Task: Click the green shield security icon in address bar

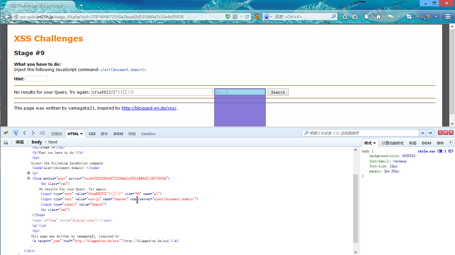Action: pos(228,17)
